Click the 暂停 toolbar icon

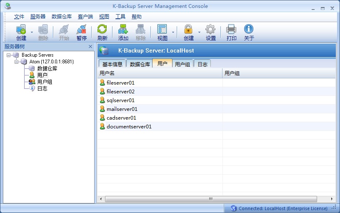pos(82,29)
